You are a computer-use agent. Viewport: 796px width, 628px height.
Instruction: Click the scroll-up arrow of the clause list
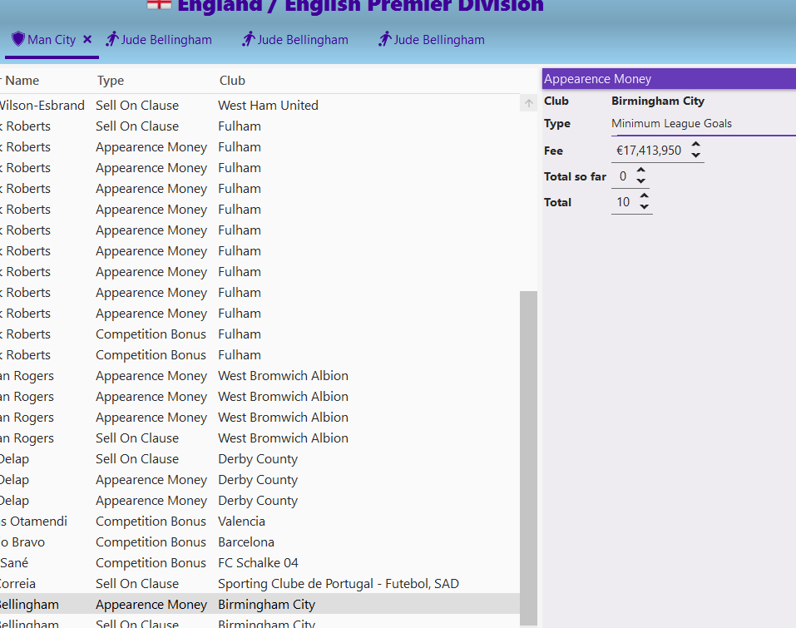528,104
